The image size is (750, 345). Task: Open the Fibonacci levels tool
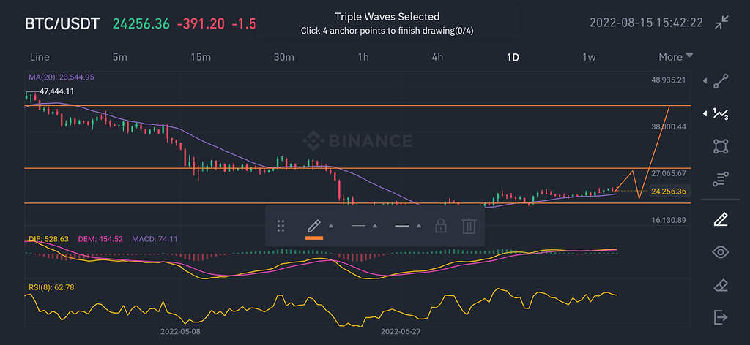click(x=721, y=179)
